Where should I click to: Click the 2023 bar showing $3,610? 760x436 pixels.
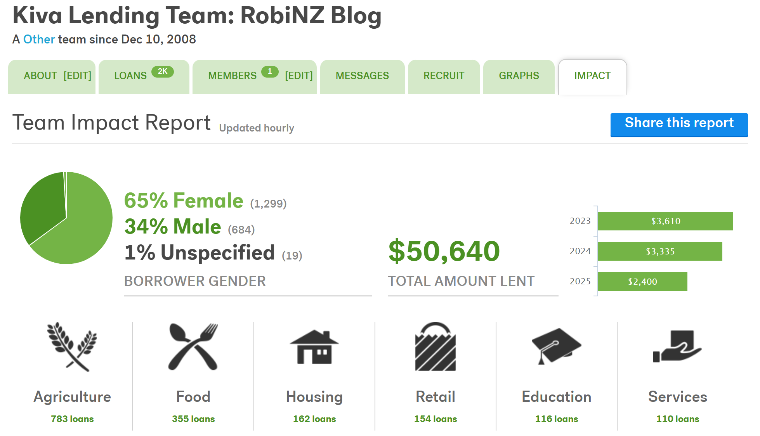coord(665,221)
